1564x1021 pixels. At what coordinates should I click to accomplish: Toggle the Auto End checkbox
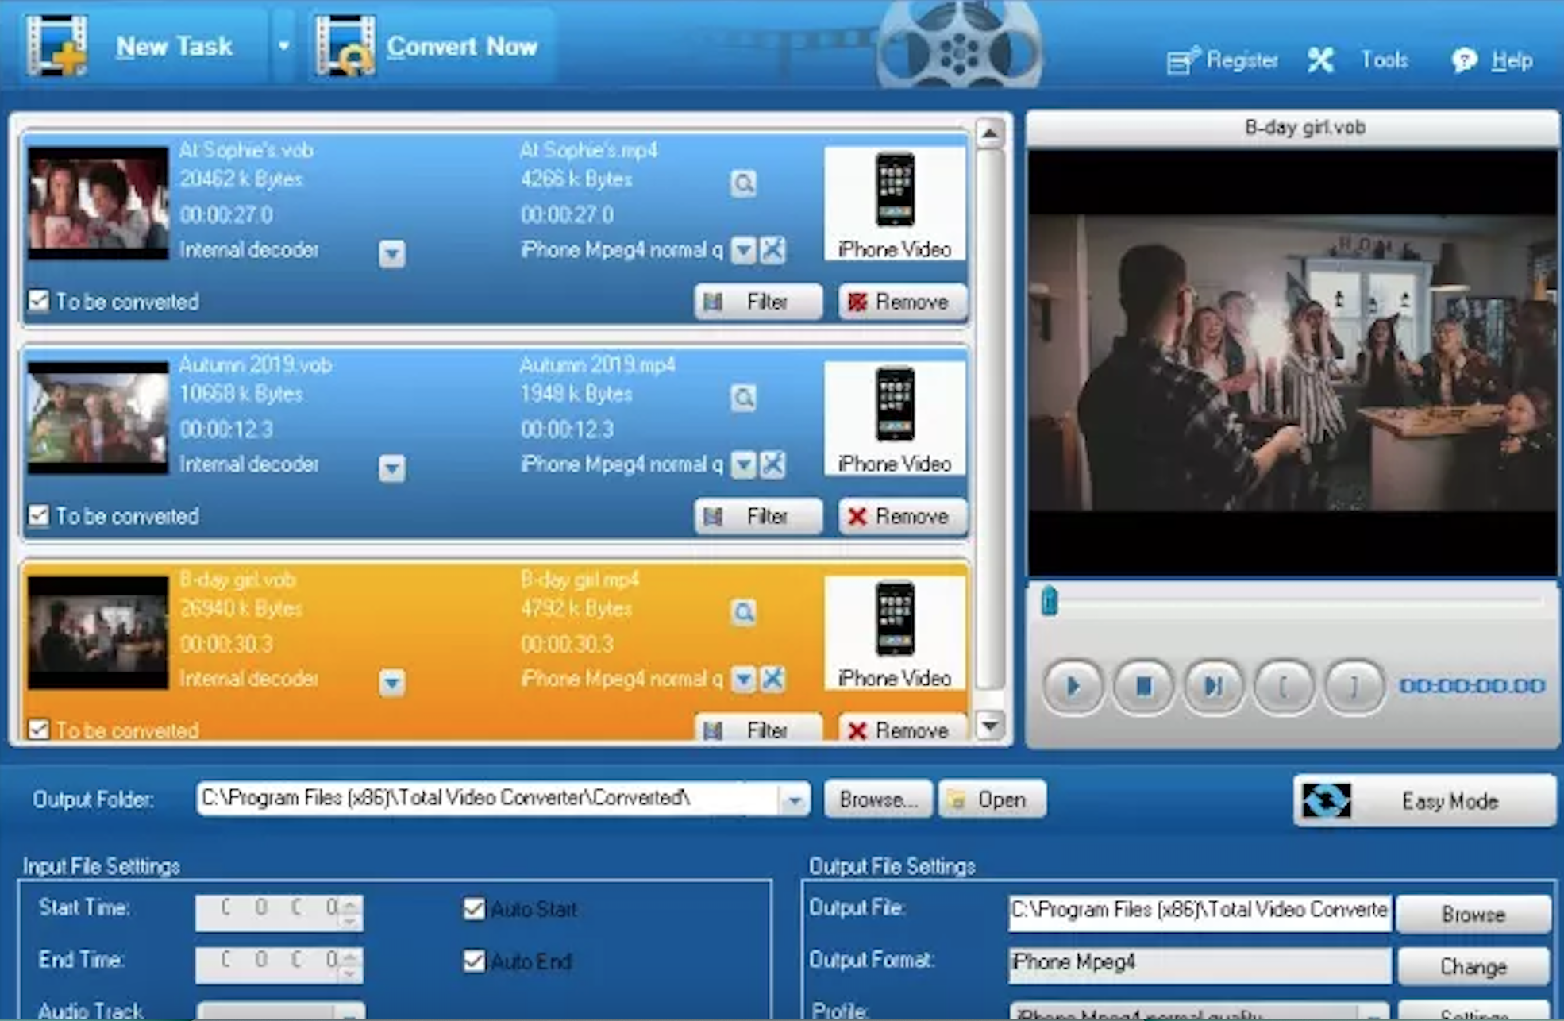(x=474, y=961)
